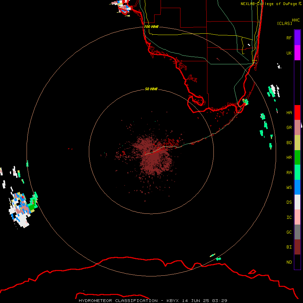Image resolution: width=303 pixels, height=303 pixels.
Task: Click the DS white legend swatch
Action: click(297, 202)
